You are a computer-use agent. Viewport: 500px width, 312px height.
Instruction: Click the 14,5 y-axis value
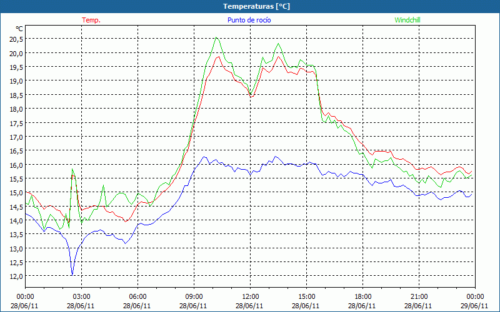pos(17,207)
